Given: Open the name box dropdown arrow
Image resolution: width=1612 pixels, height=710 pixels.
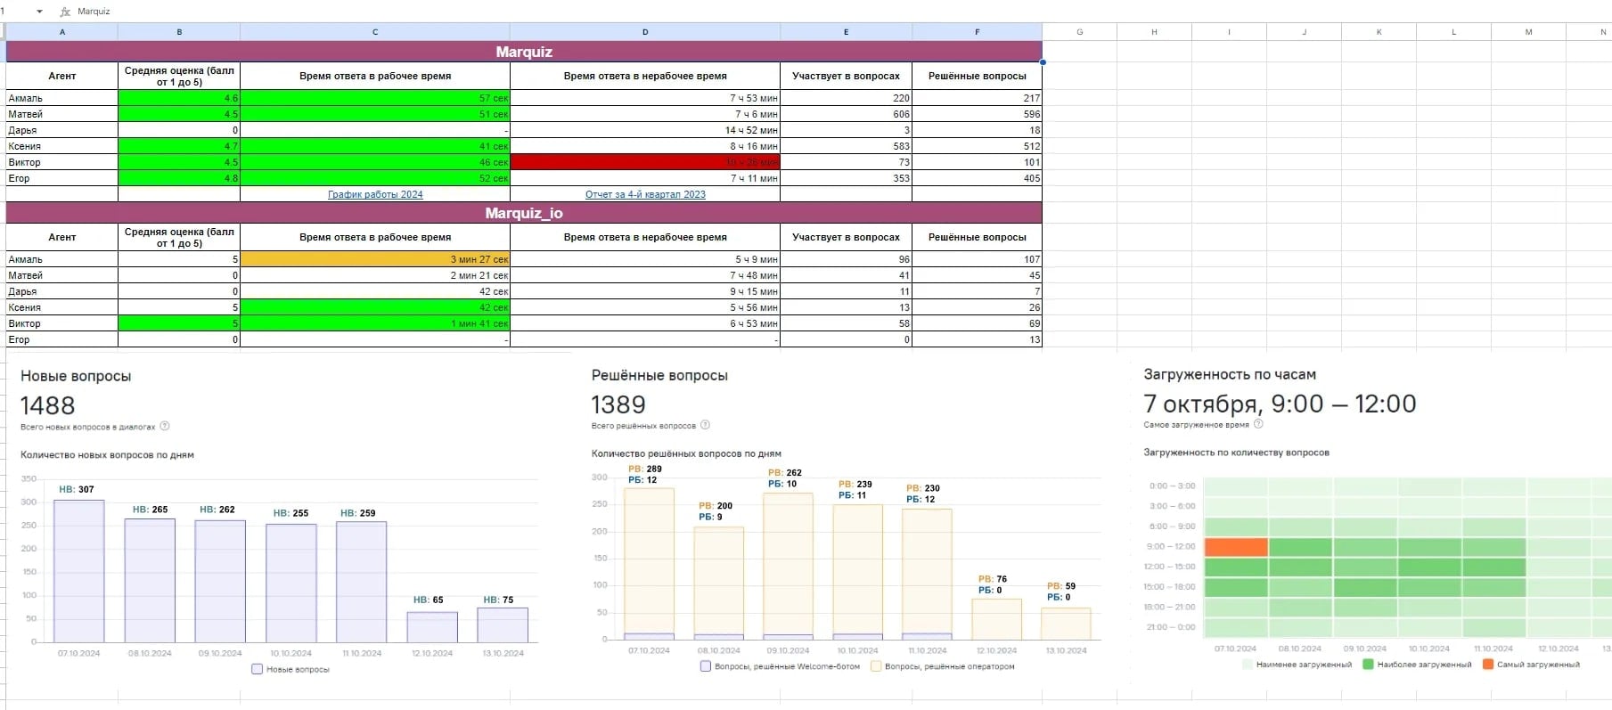Looking at the screenshot, I should (39, 12).
